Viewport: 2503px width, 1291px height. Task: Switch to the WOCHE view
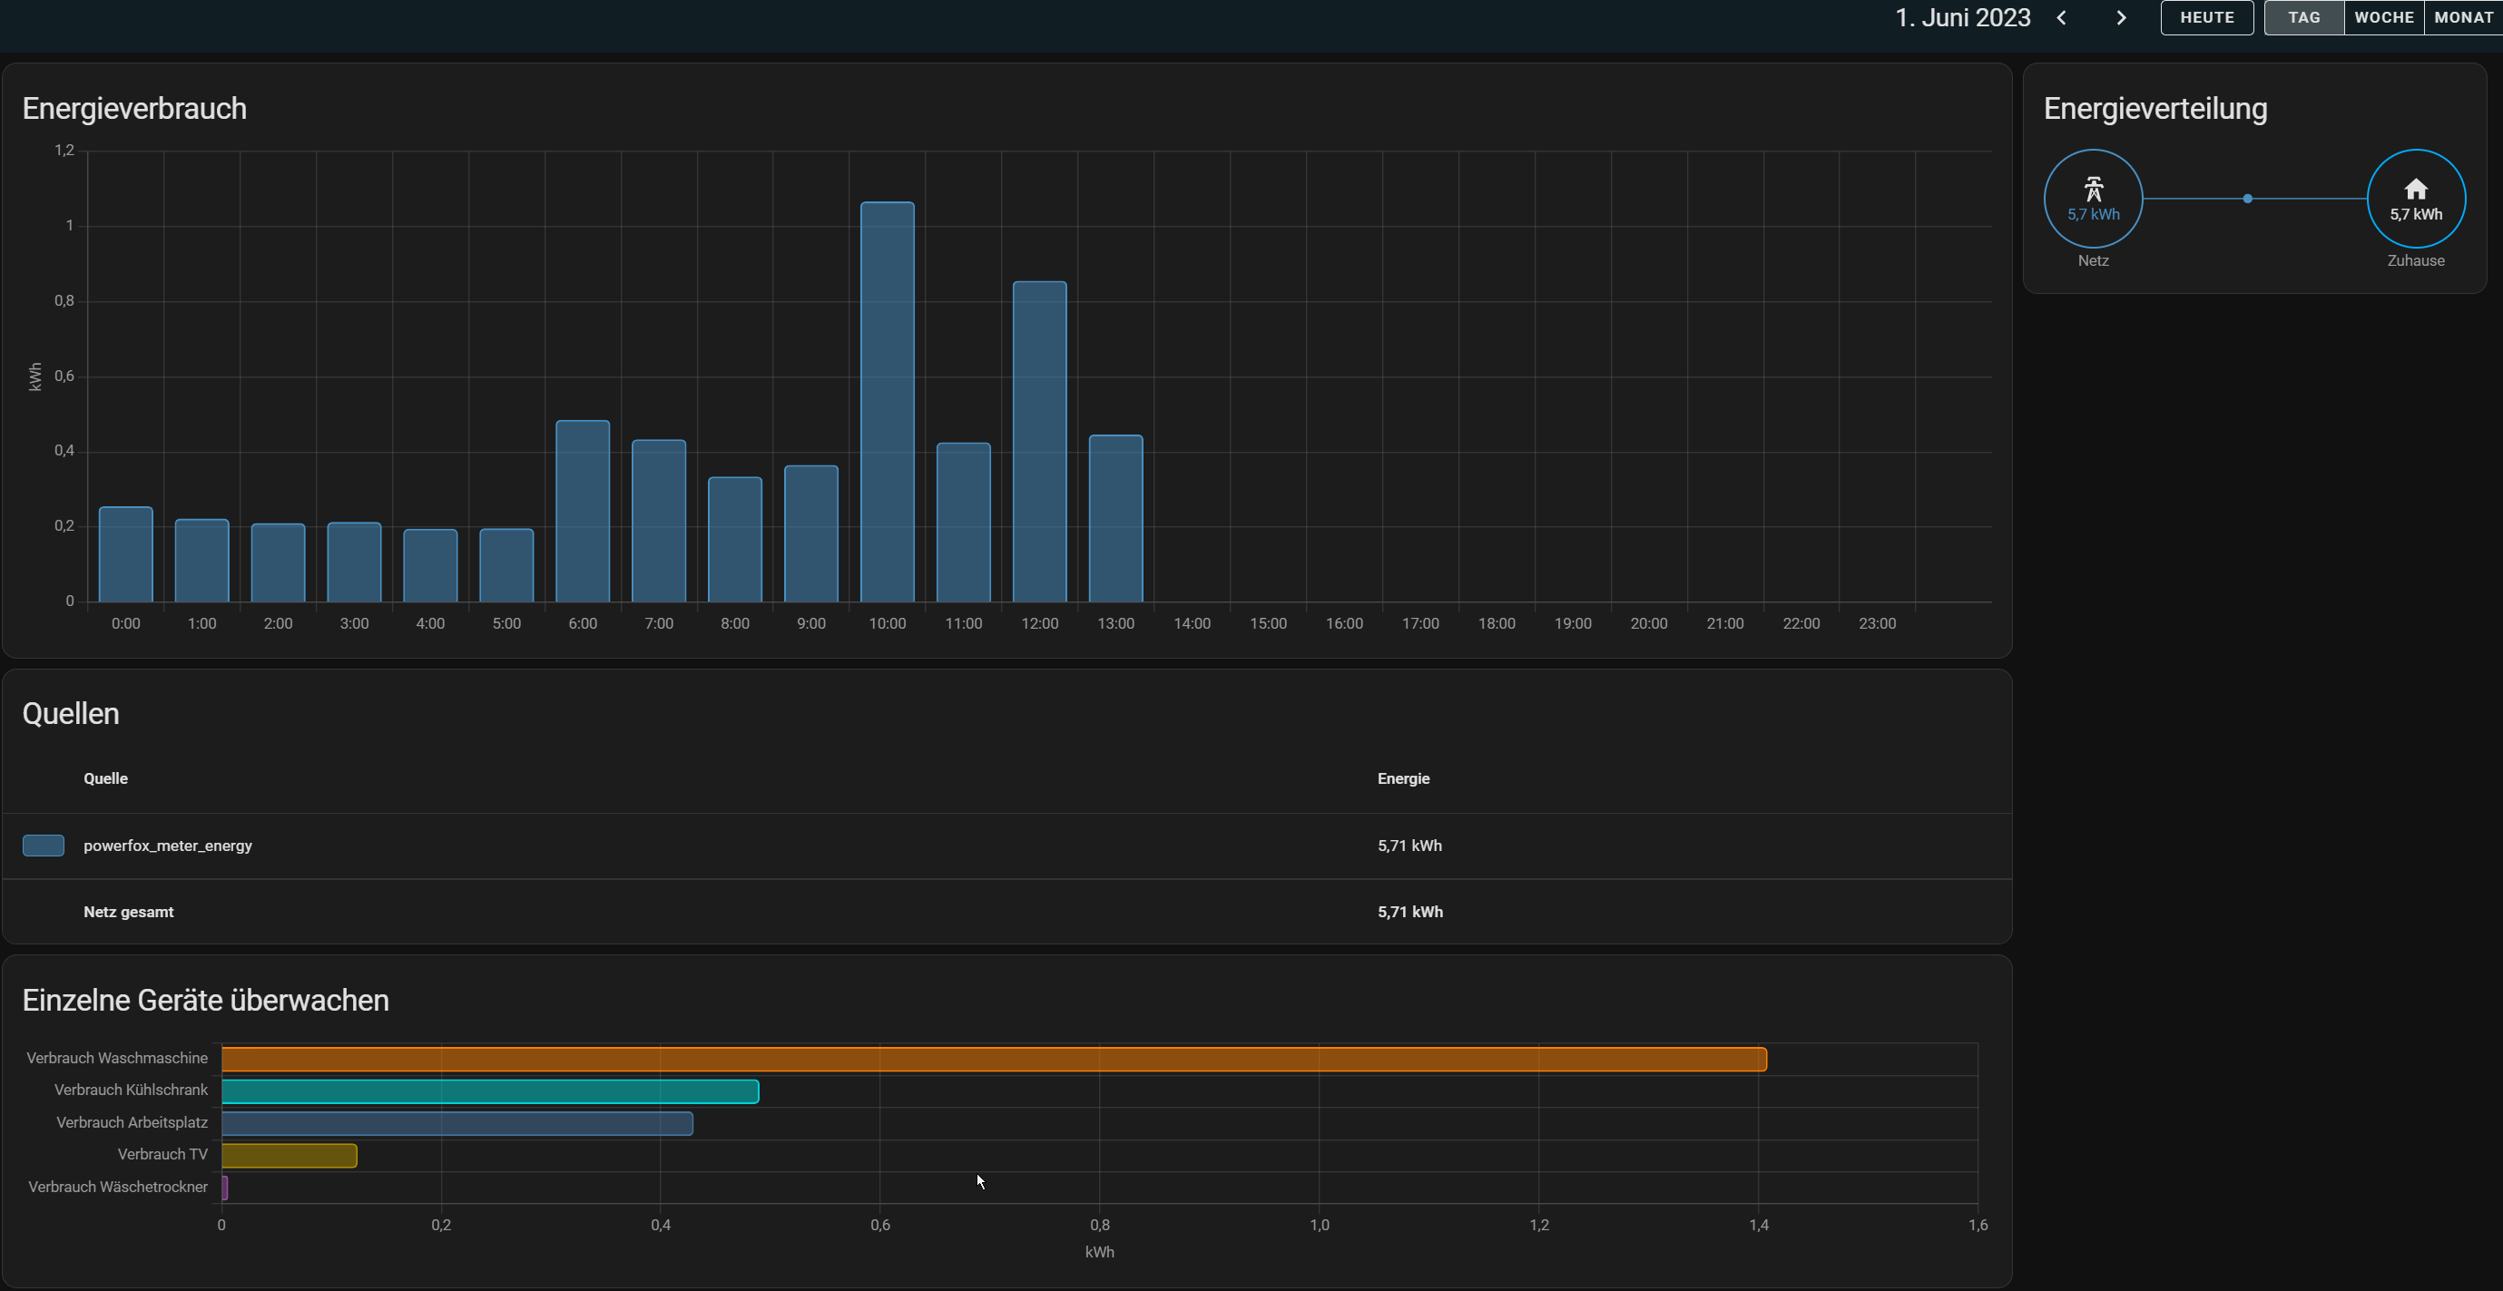pos(2383,18)
